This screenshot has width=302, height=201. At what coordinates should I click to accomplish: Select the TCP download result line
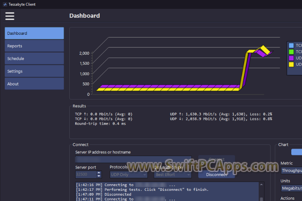pyautogui.click(x=104, y=119)
